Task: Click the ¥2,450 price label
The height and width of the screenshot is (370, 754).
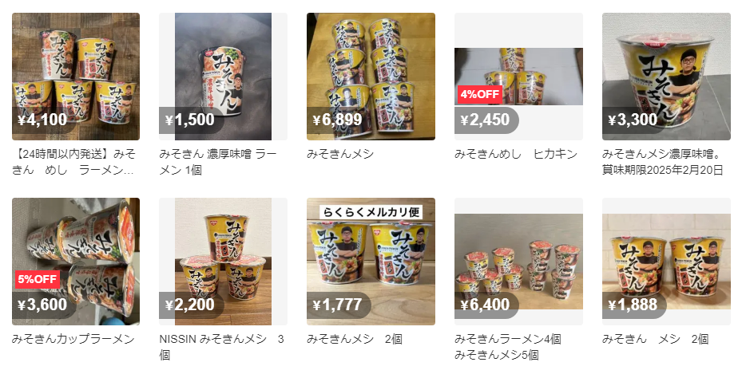Action: [x=485, y=120]
